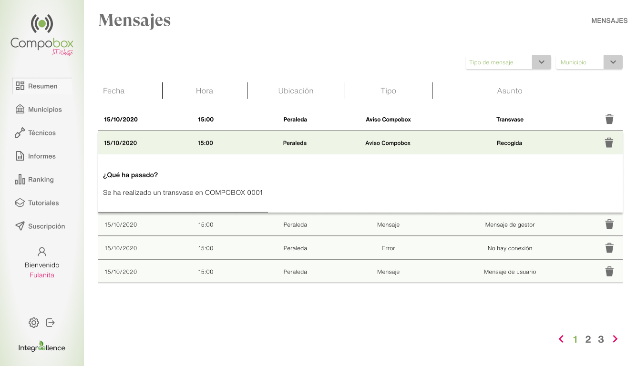Screen dimensions: 637x366
Task: Navigate to Técnicos in the sidebar
Action: pyautogui.click(x=41, y=133)
